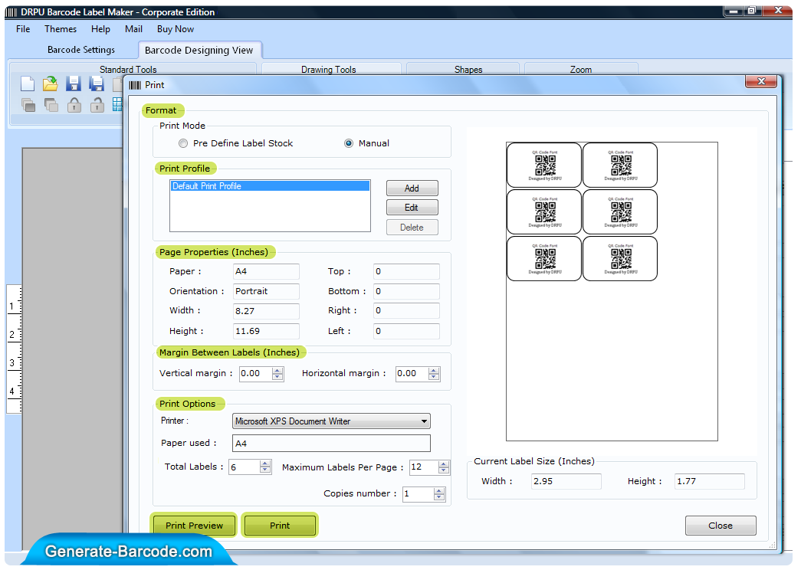Click the closed padlock Lock icon

tap(74, 105)
